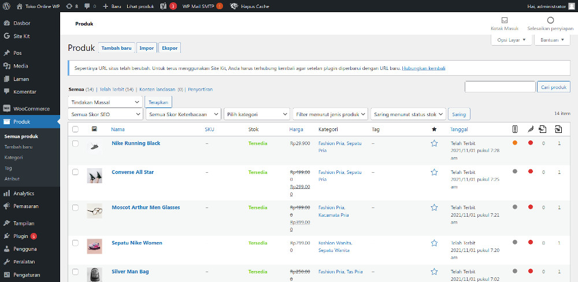Toggle featured star for Nike Running Black
Screen dimensions: 578x282
click(434, 143)
